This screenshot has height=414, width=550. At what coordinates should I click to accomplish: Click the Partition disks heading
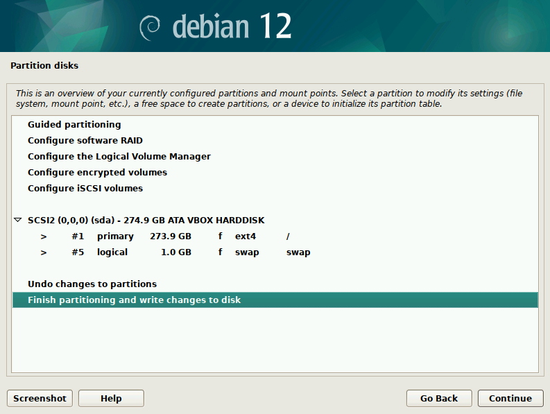(x=44, y=66)
